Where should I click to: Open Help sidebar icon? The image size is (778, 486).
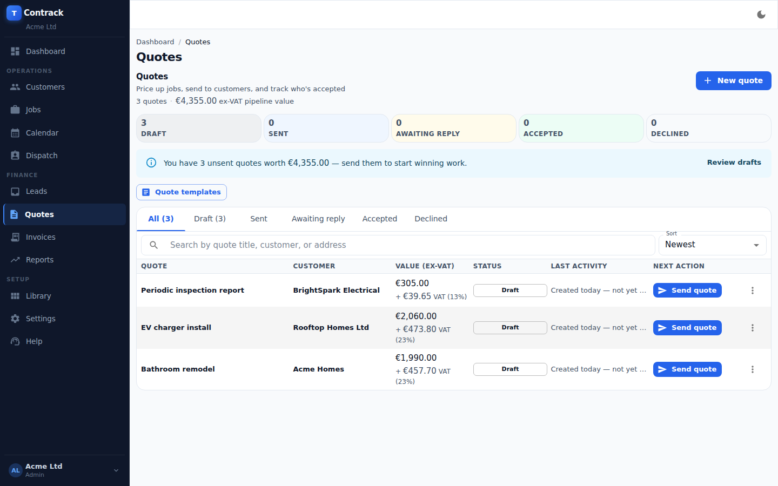point(15,341)
